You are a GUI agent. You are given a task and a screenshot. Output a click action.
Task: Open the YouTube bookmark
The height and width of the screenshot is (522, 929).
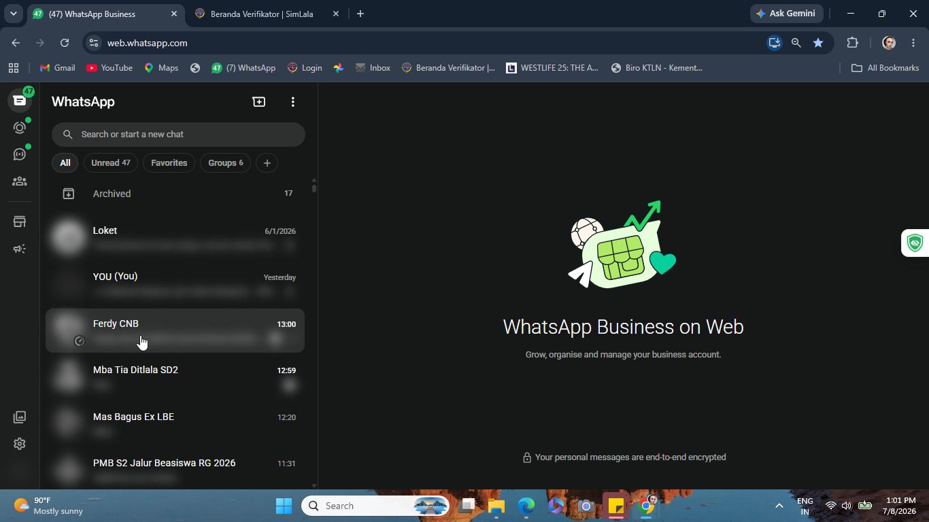pos(109,68)
